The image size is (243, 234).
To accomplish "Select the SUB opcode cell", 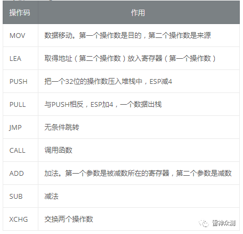I will 20,196.
